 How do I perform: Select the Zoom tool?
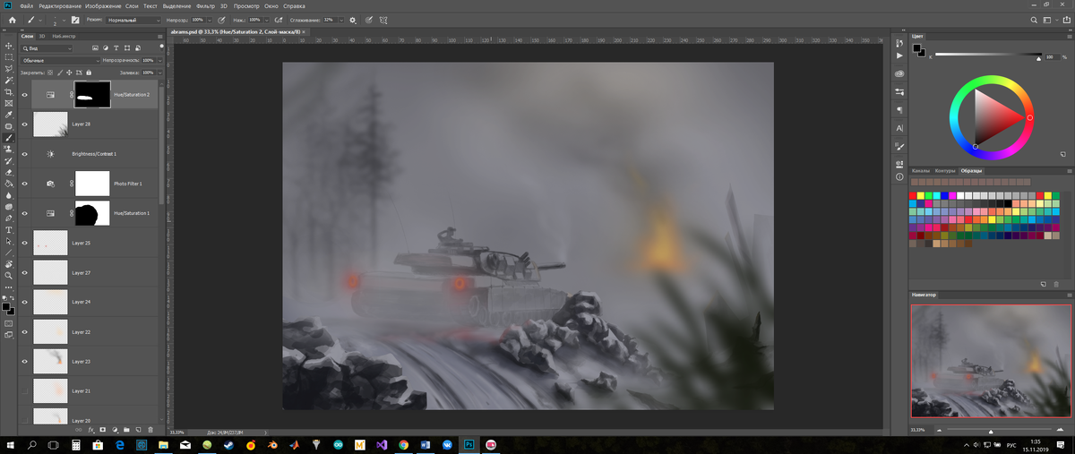[9, 276]
